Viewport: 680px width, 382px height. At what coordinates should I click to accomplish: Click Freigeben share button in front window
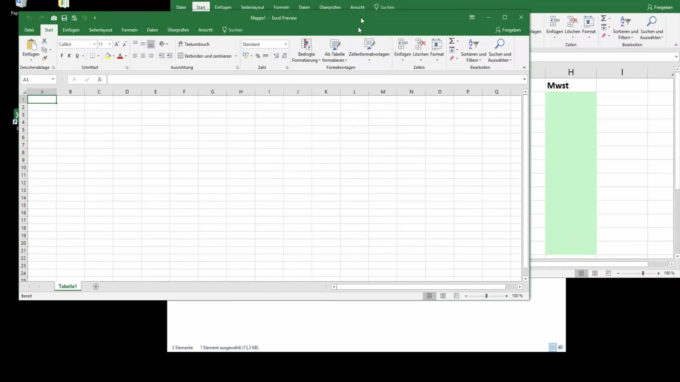click(x=508, y=30)
